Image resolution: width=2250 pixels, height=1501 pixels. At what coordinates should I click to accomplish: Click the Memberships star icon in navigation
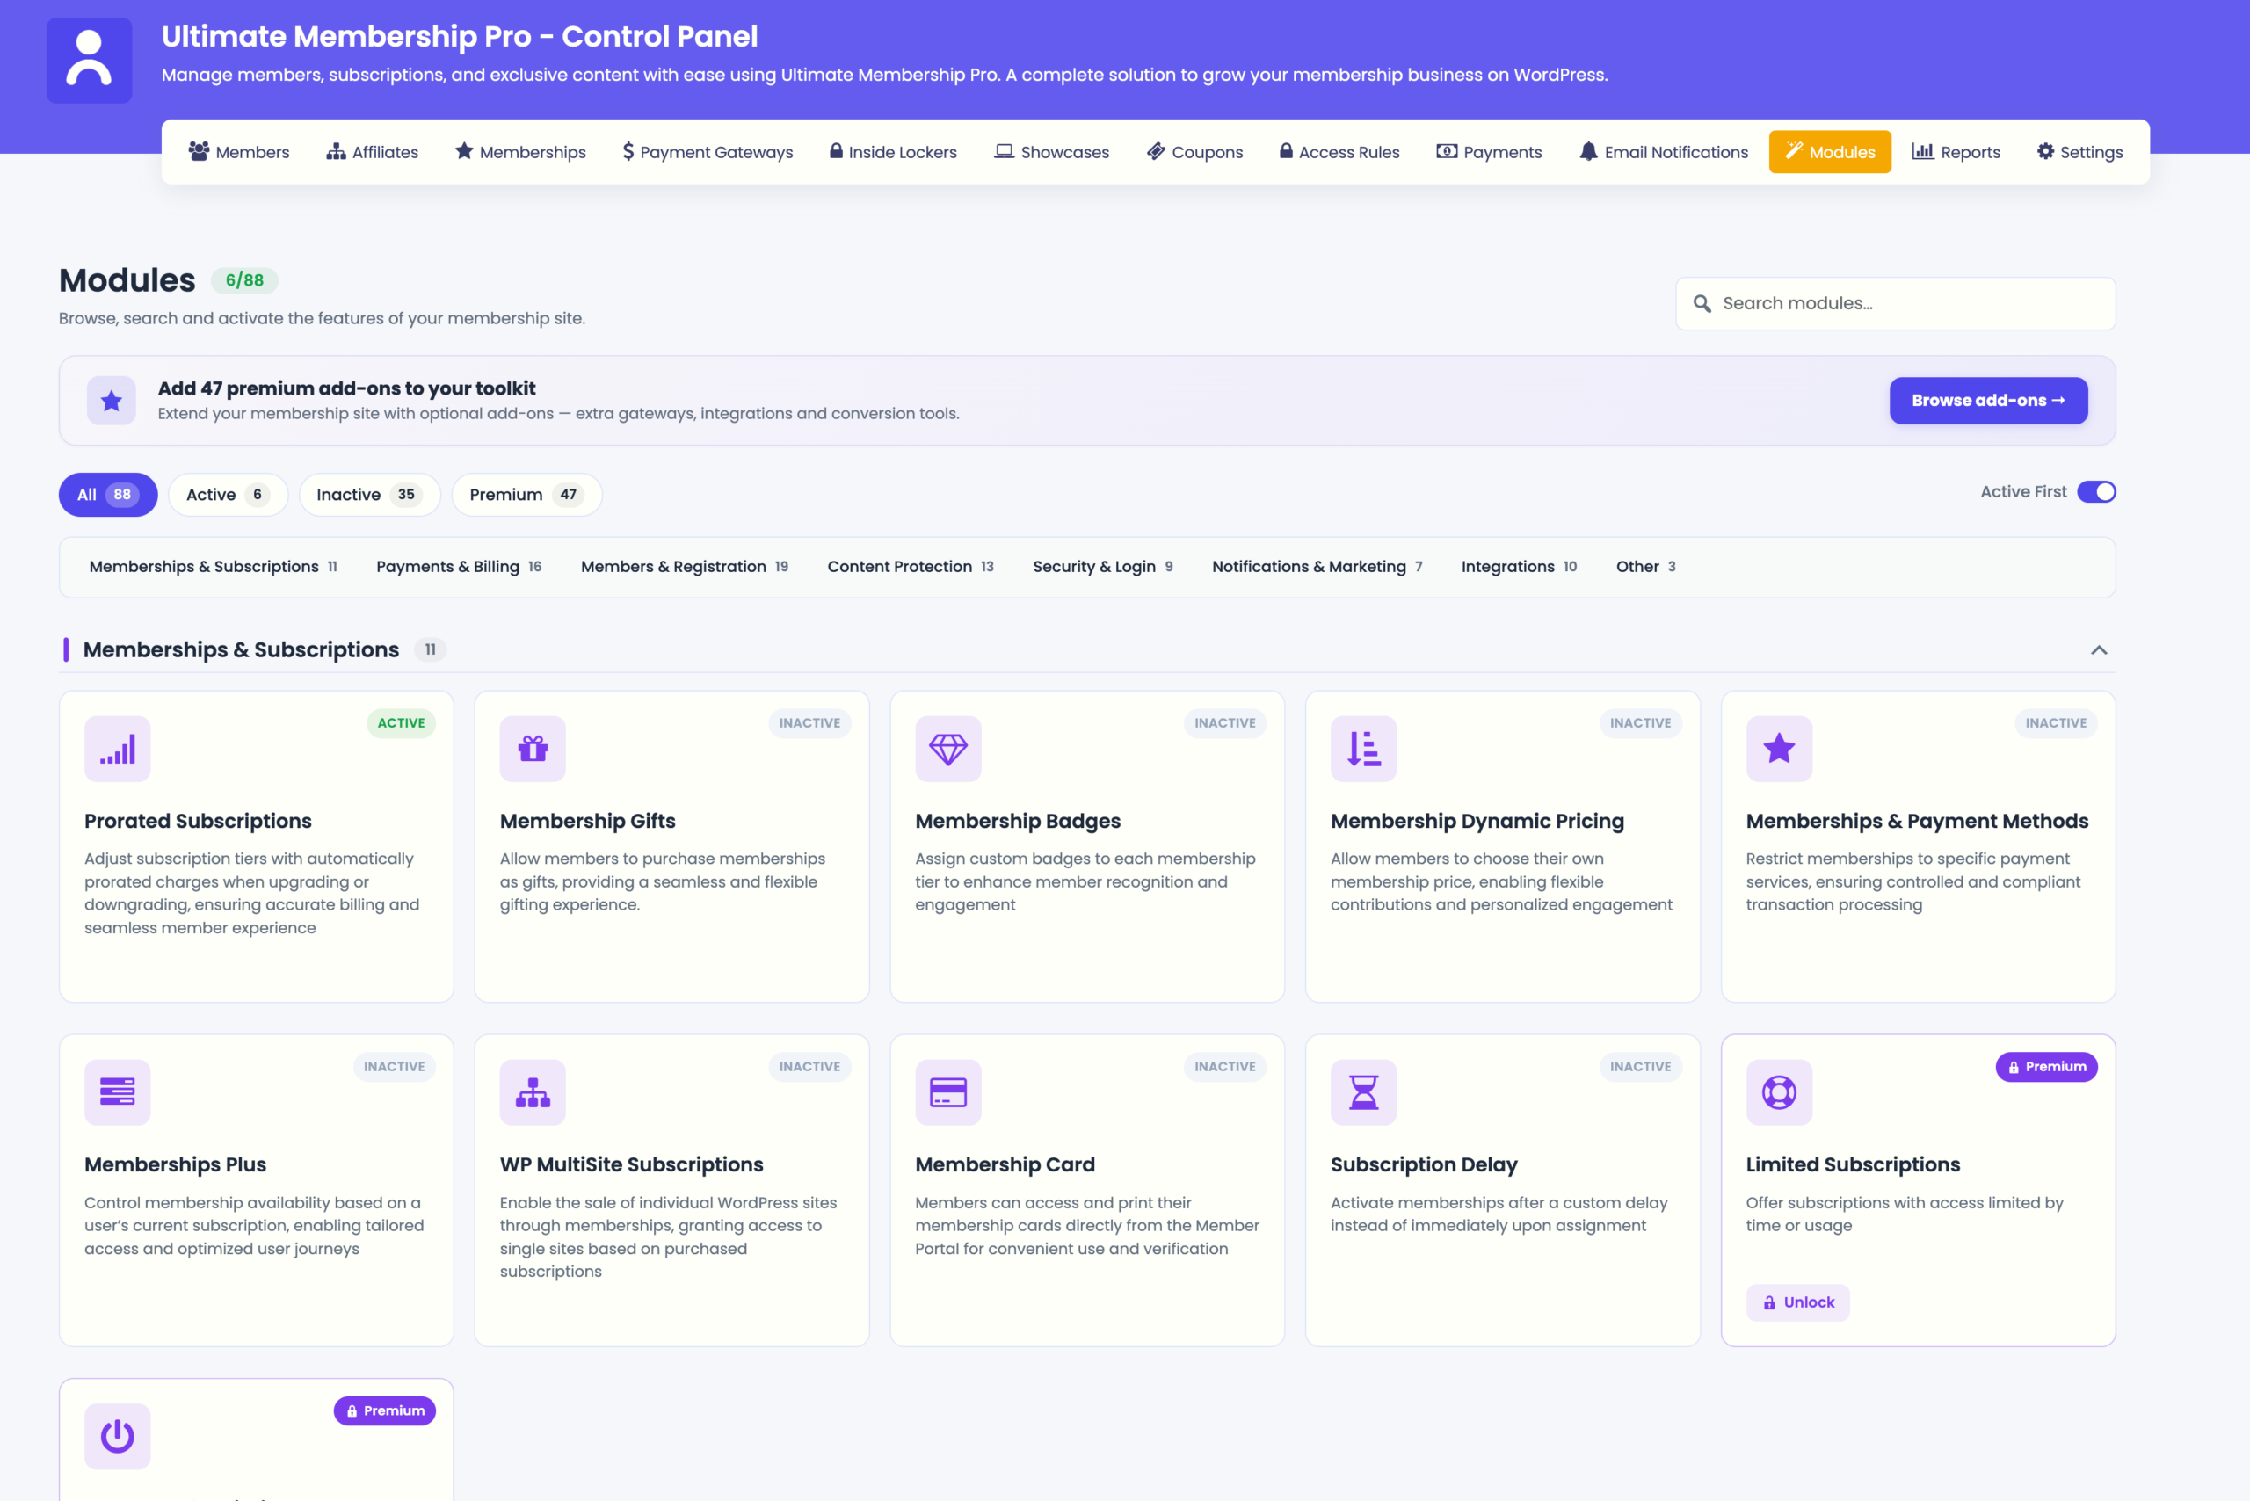[x=464, y=151]
